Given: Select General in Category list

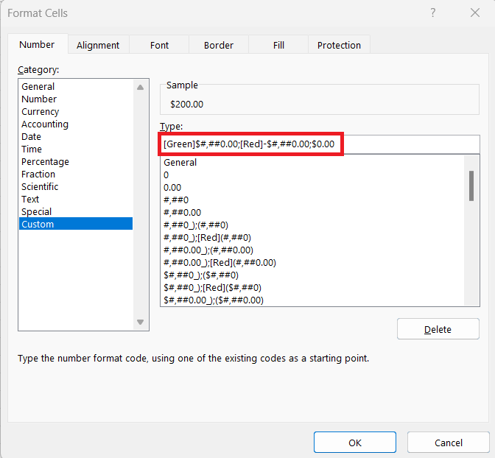Looking at the screenshot, I should (76, 86).
